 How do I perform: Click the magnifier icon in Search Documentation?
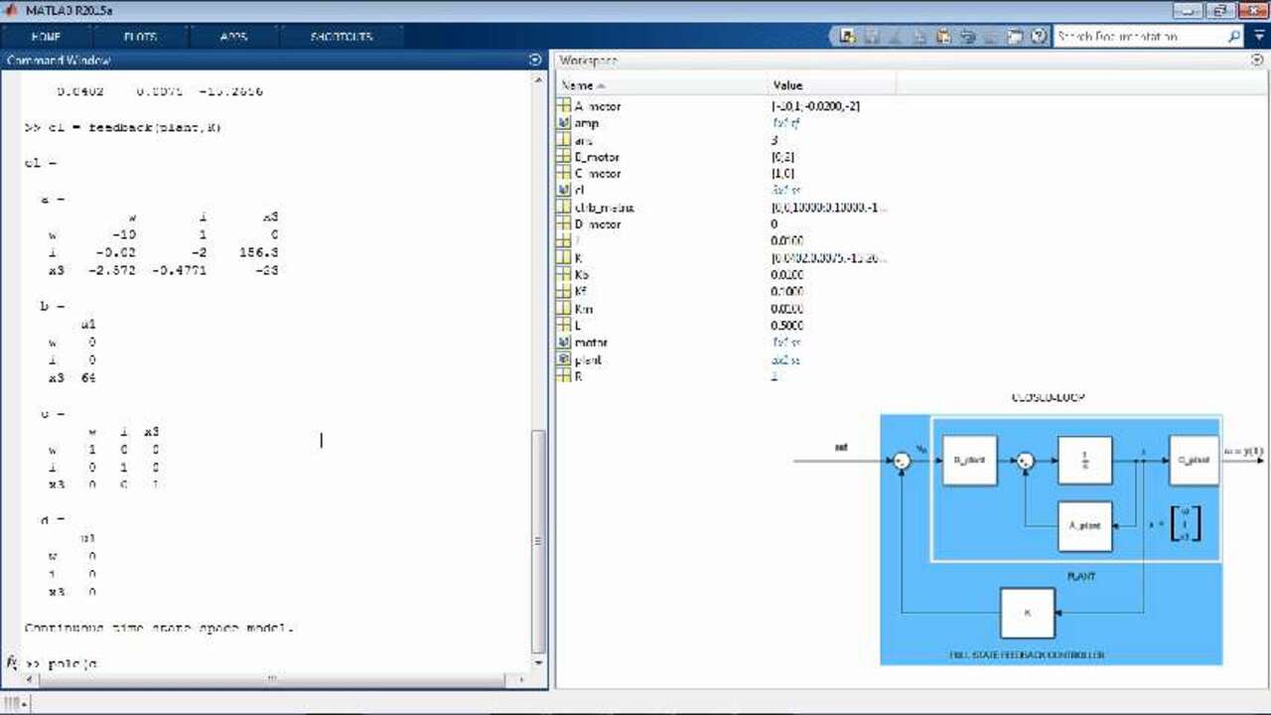(1233, 37)
